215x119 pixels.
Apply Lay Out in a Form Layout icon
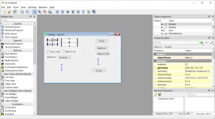pos(83,12)
